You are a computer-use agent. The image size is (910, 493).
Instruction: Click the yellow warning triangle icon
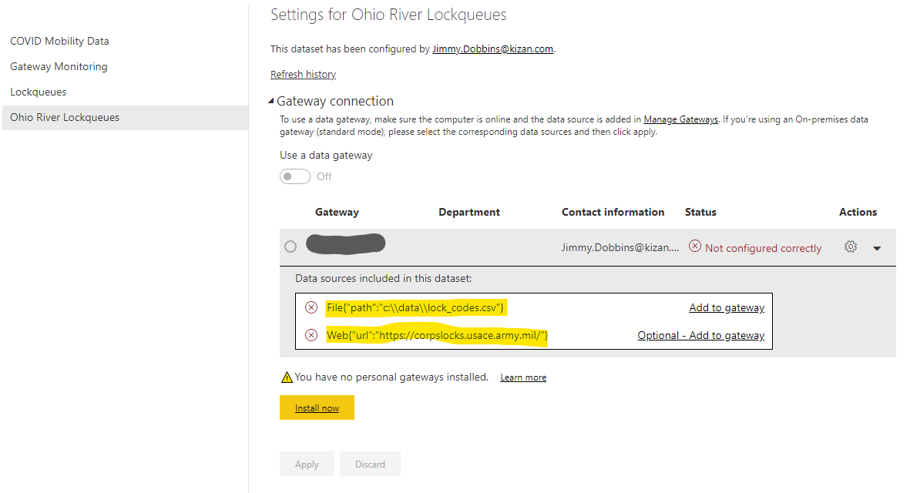click(287, 377)
